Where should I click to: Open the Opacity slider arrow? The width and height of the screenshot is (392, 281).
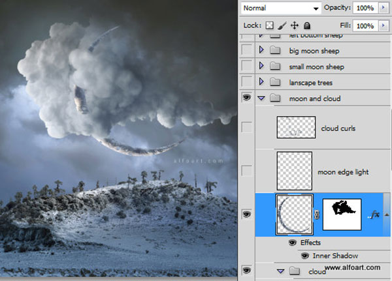pyautogui.click(x=384, y=8)
